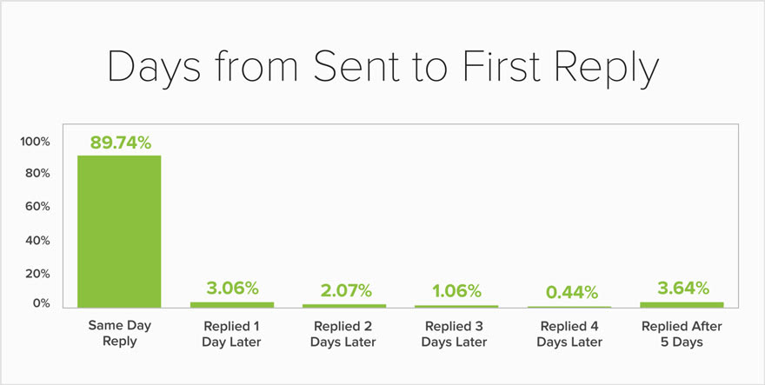The image size is (765, 385).
Task: Click the 3.06% value label
Action: [x=232, y=289]
